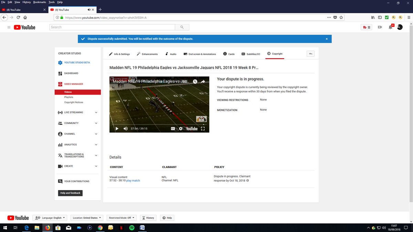Enter fullscreen in the video player

click(203, 129)
